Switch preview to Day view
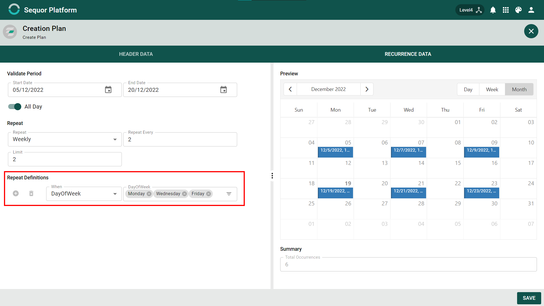 coord(468,90)
